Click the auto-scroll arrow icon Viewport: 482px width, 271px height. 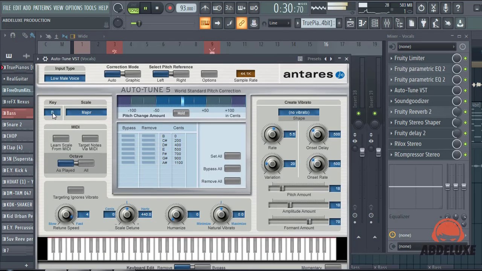tap(217, 23)
